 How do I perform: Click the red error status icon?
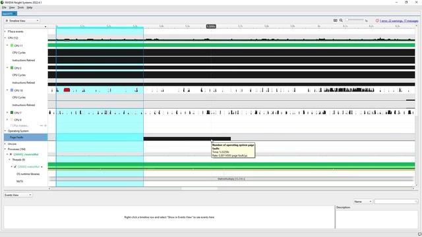pyautogui.click(x=377, y=20)
